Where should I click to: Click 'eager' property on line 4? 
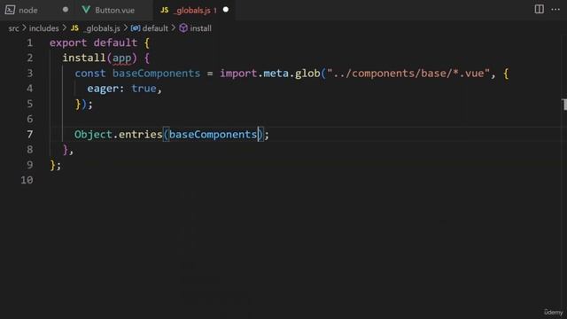coord(103,89)
